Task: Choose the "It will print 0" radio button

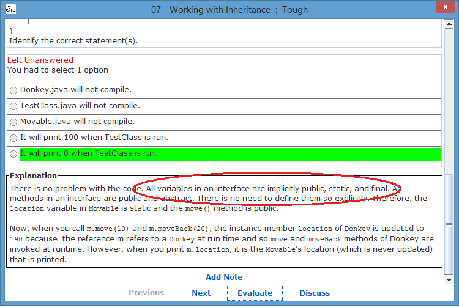Action: pos(13,154)
